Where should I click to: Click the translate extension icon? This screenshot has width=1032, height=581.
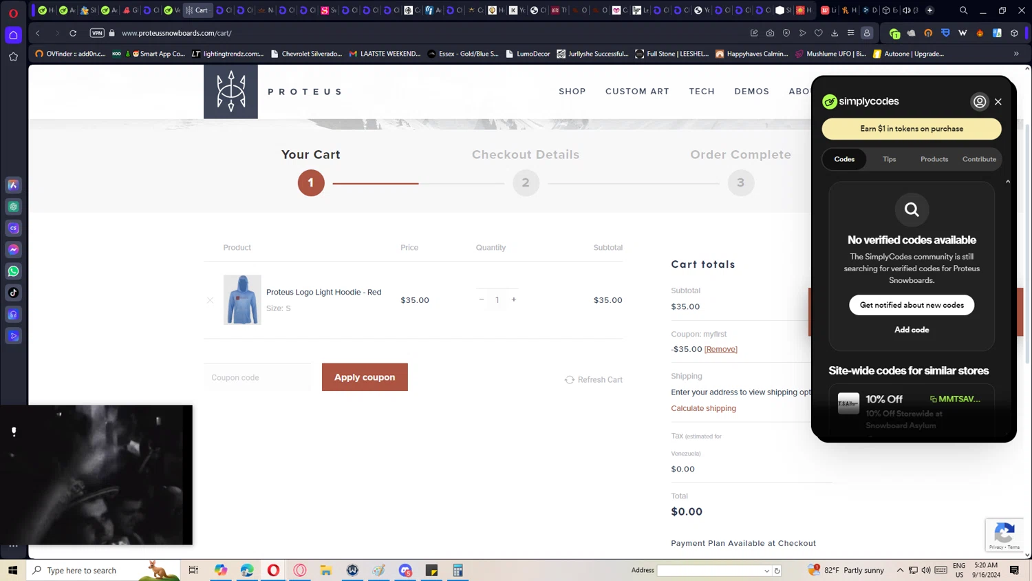[997, 33]
